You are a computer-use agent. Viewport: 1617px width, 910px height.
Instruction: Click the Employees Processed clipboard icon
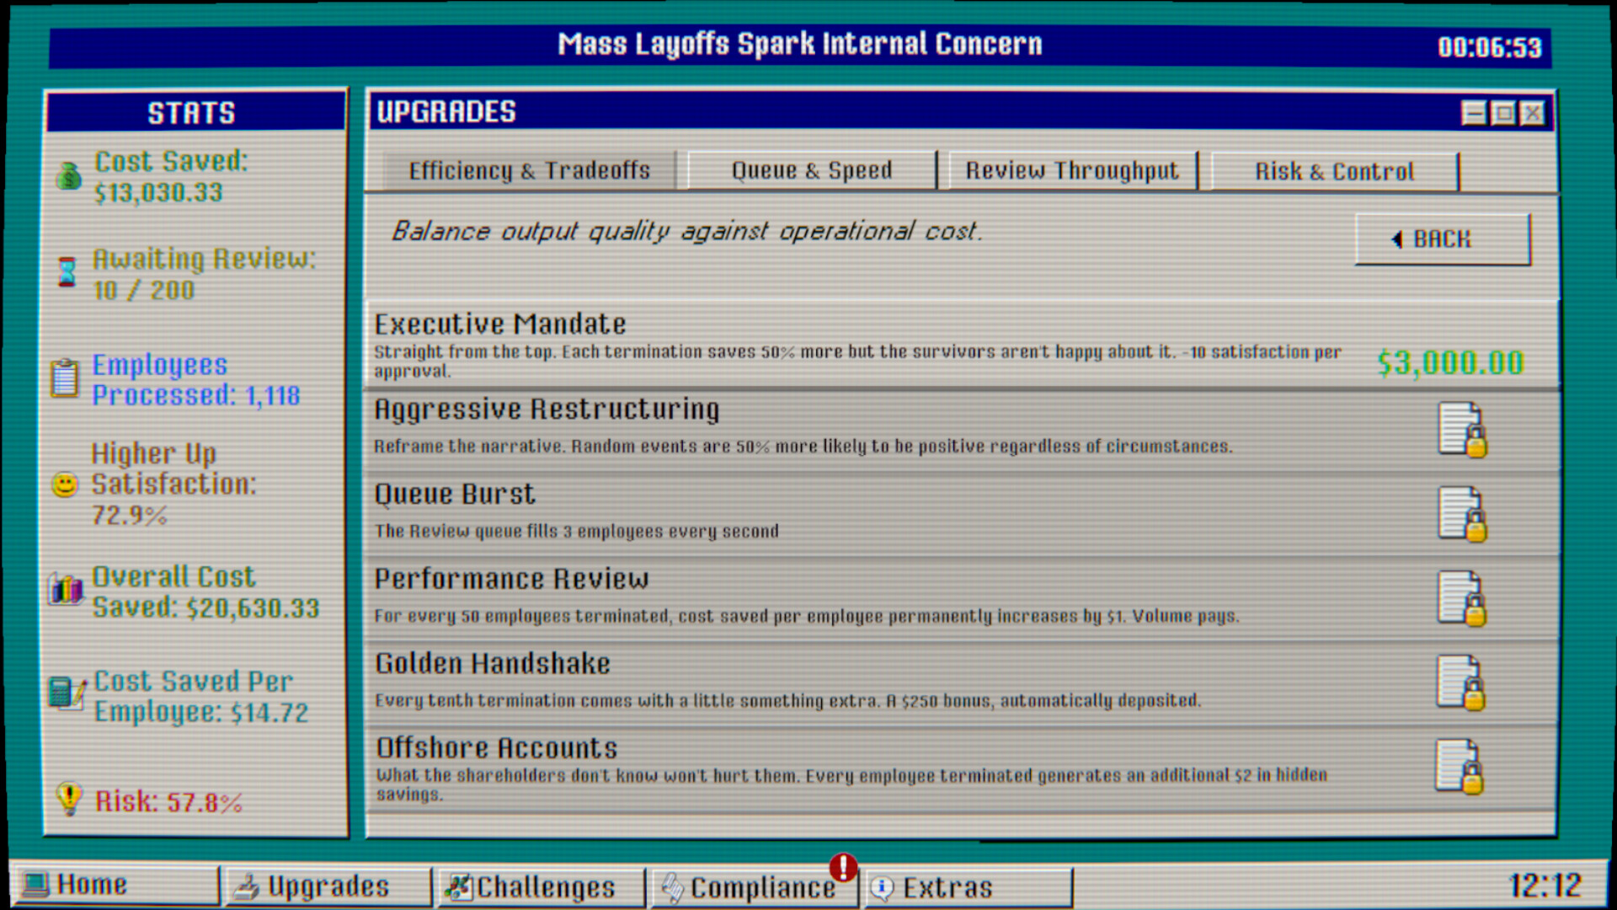65,377
